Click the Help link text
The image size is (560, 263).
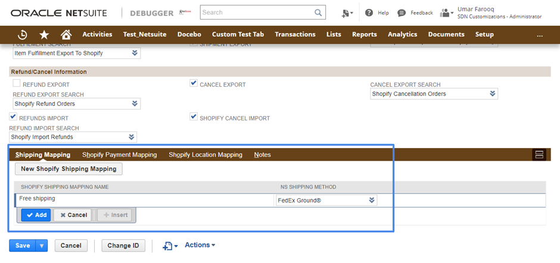tap(383, 13)
